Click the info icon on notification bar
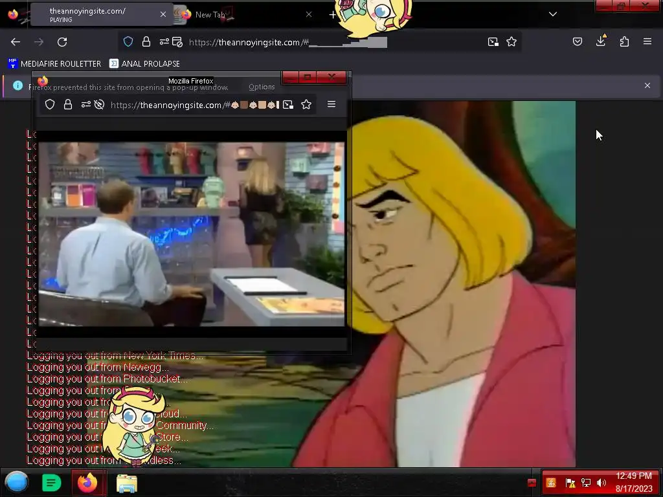This screenshot has height=497, width=663. pyautogui.click(x=17, y=86)
